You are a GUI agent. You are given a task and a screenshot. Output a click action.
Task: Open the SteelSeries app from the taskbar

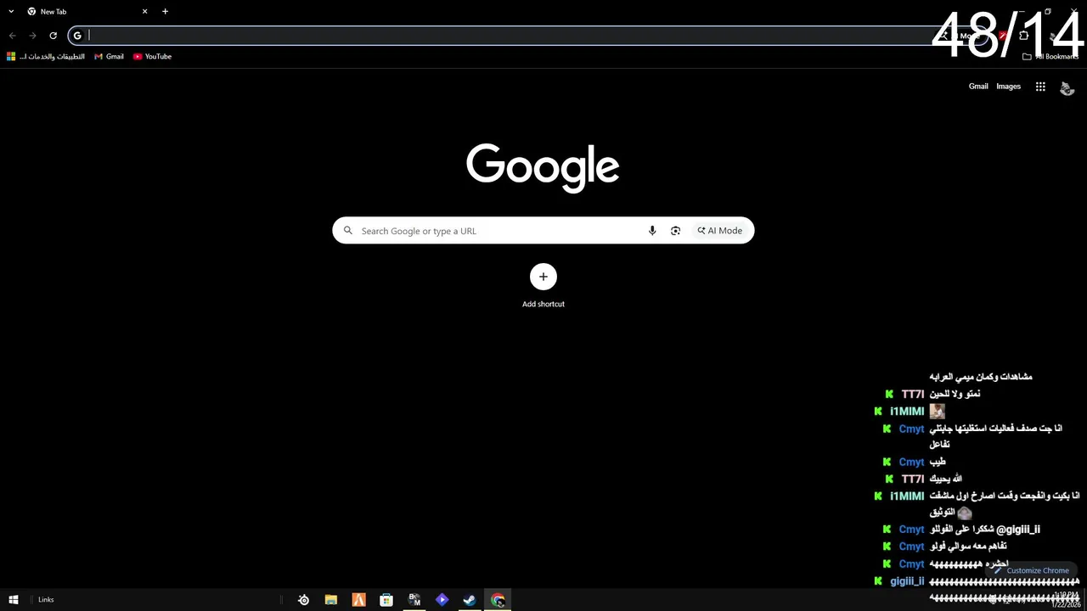coord(303,600)
